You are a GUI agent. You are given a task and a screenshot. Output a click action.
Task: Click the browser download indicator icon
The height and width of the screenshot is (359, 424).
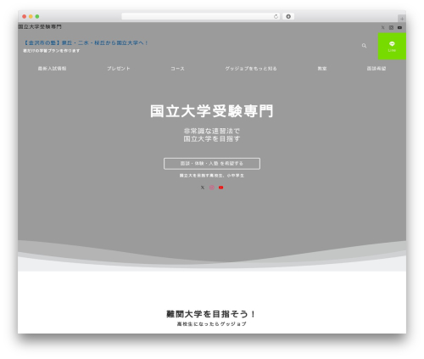point(288,16)
